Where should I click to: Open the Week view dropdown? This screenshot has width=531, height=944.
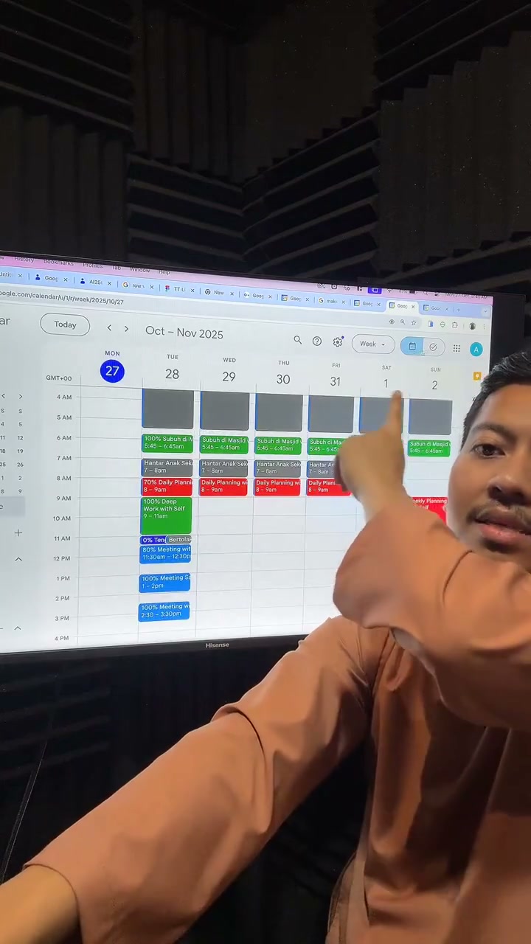(372, 344)
